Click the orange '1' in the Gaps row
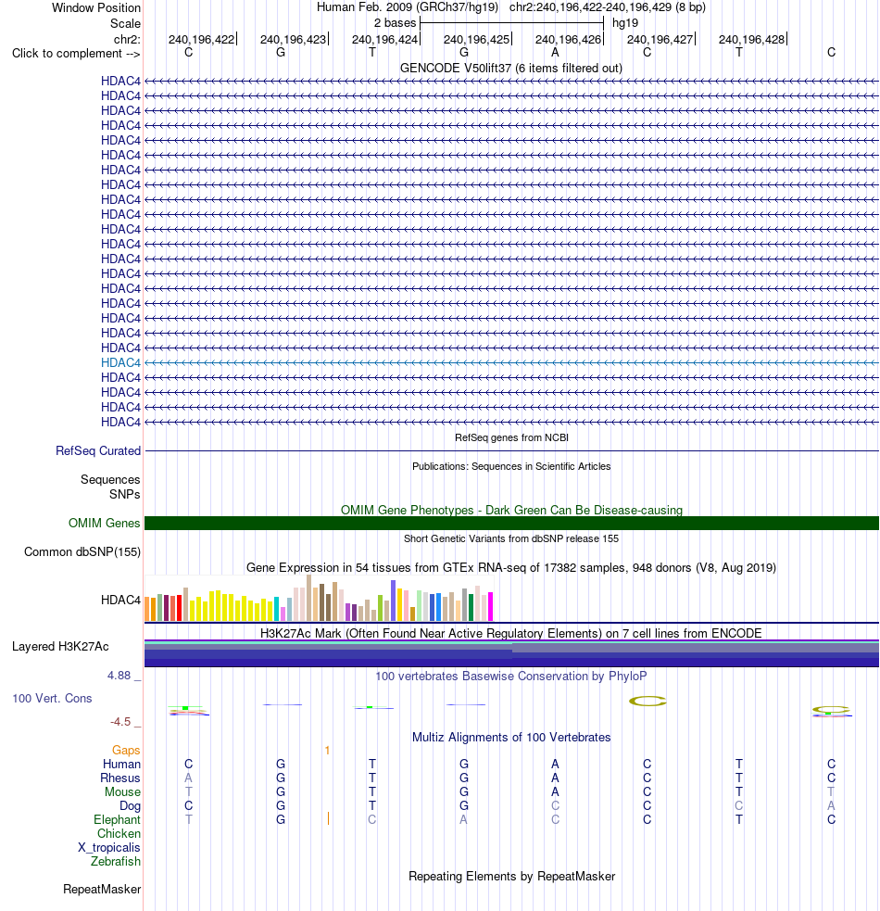This screenshot has width=880, height=911. pyautogui.click(x=328, y=751)
